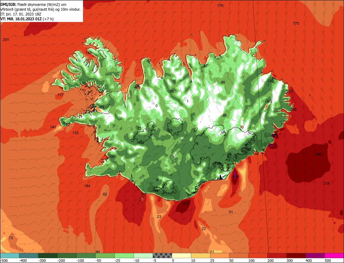Pick the gray checkered legend swatch right of -5
Viewport: 344px width, 263px height.
[162, 255]
